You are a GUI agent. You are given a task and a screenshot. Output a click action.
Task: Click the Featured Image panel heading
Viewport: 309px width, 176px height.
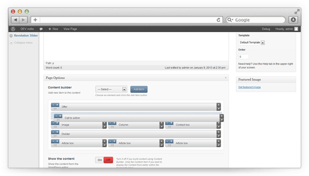click(x=250, y=79)
